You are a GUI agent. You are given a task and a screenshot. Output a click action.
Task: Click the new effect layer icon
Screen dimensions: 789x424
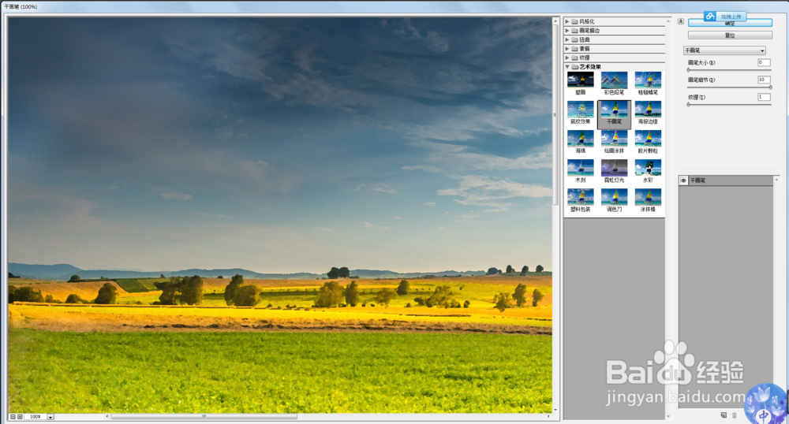point(724,415)
